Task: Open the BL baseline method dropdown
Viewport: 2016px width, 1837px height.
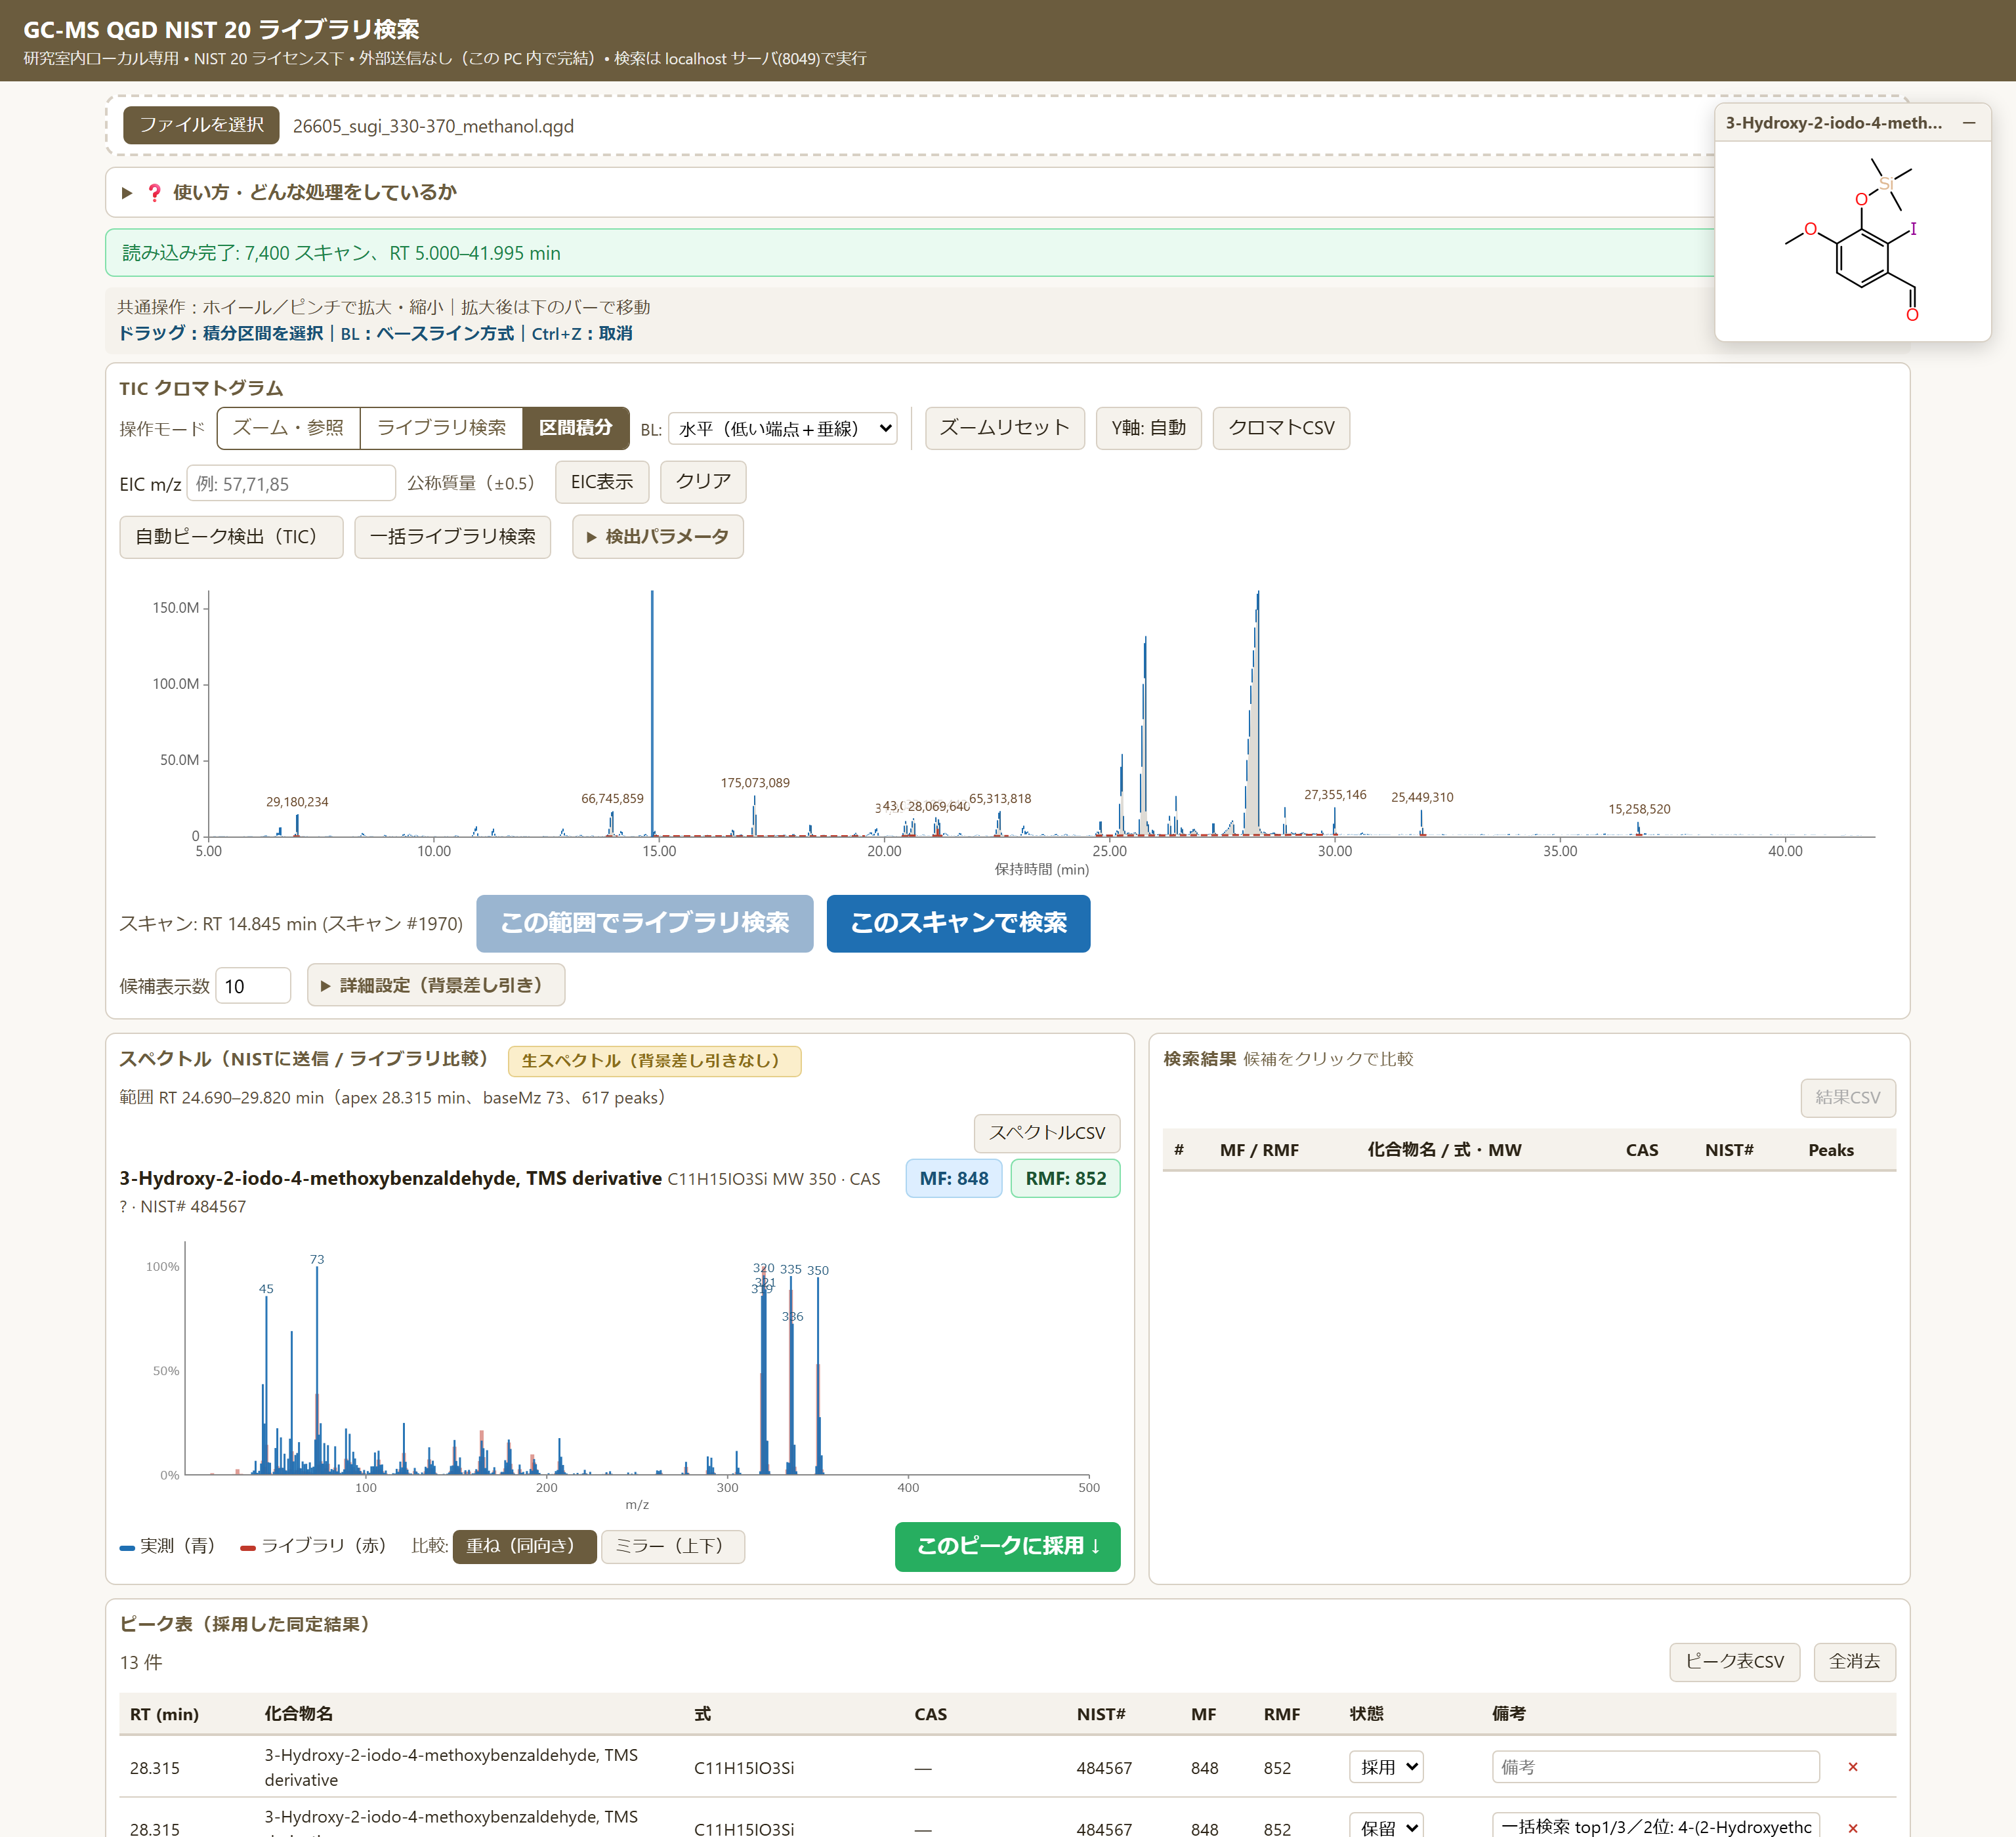Action: pos(782,429)
